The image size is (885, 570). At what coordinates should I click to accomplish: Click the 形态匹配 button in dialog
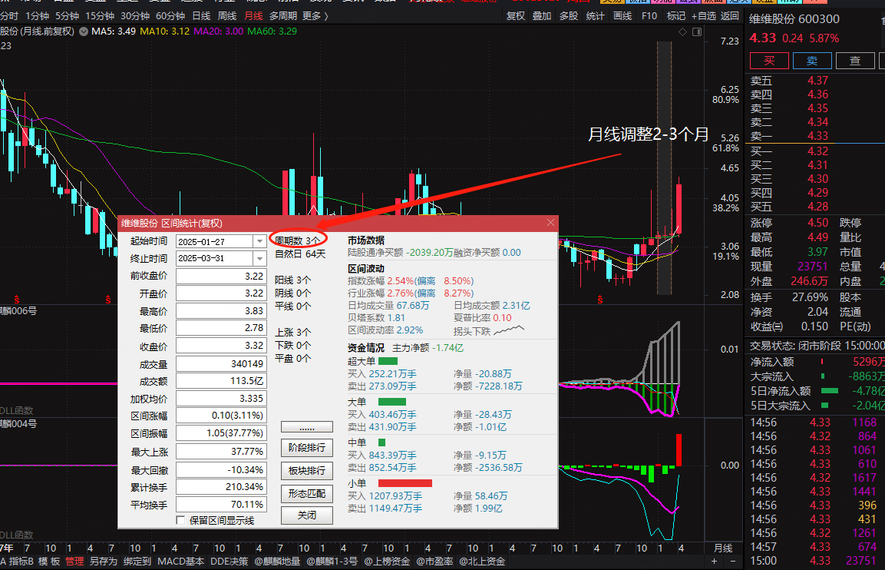[x=307, y=493]
